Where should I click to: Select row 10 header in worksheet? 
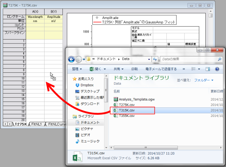14,78
